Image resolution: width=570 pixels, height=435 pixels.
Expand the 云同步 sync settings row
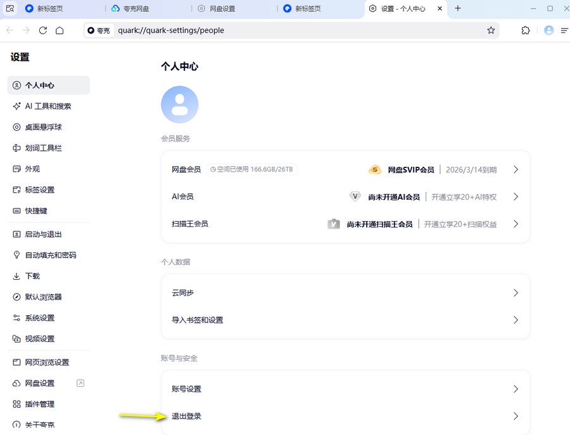pos(345,293)
